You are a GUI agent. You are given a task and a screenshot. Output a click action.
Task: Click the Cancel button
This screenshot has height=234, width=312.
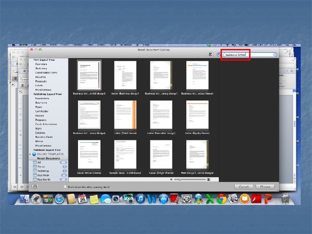point(244,187)
